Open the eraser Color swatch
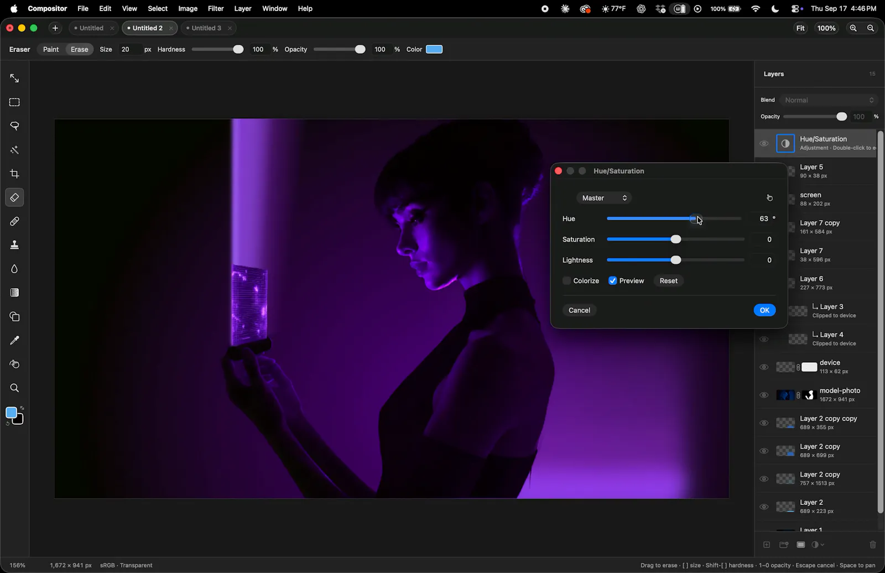 (434, 49)
